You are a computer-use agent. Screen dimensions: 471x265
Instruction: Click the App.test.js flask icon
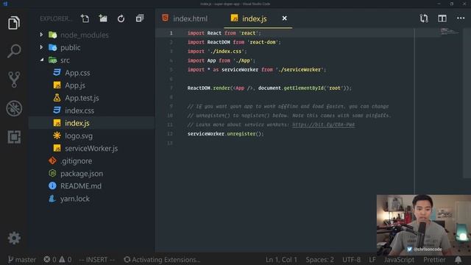click(57, 98)
